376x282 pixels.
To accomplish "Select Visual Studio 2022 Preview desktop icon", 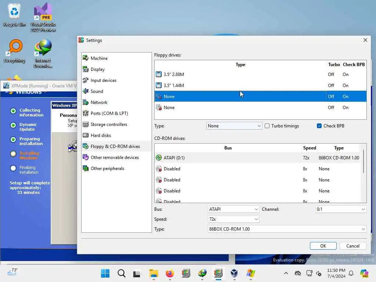I will click(43, 17).
